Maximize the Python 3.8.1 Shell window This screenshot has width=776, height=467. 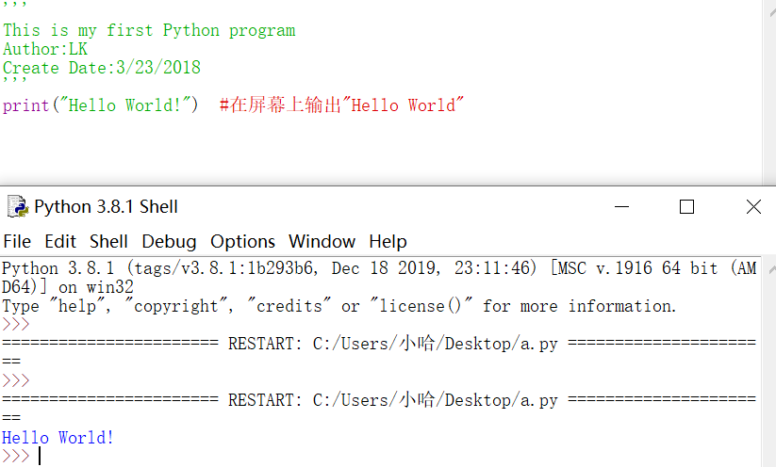pyautogui.click(x=686, y=207)
